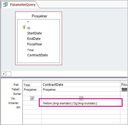Image resolution: width=128 pixels, height=125 pixels.
Task: Click the Sorter row label
Action: click(x=18, y=94)
